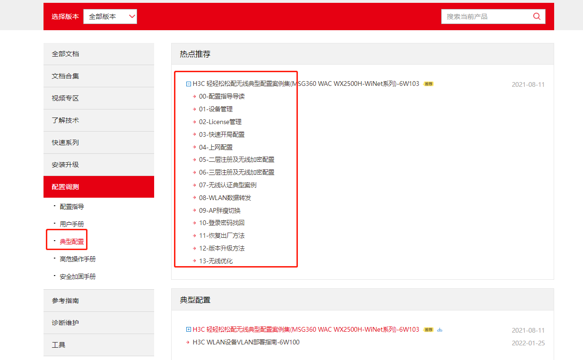This screenshot has height=360, width=583.
Task: Open chapter 11-恢复出厂方法
Action: pos(222,235)
